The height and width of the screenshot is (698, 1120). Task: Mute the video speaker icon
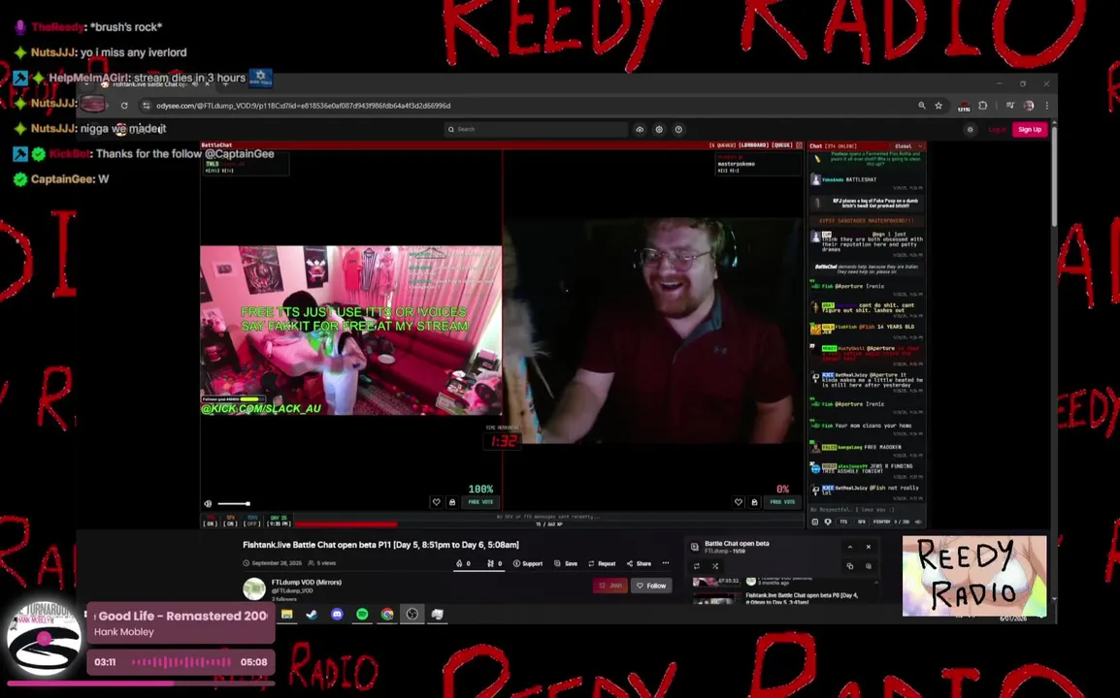tap(208, 503)
